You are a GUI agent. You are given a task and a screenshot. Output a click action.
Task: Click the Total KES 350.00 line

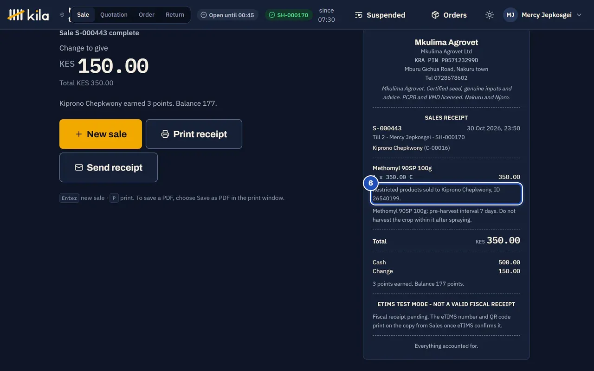tap(86, 83)
